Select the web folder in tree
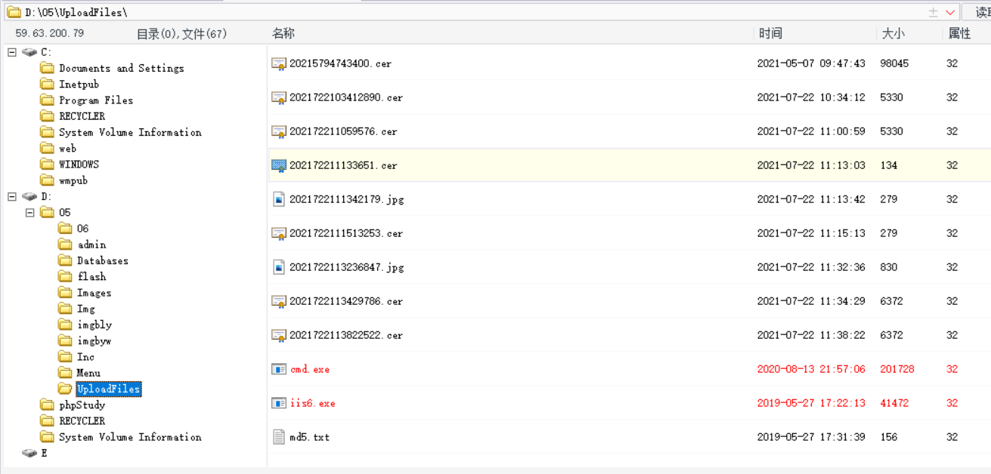This screenshot has height=474, width=991. tap(68, 148)
